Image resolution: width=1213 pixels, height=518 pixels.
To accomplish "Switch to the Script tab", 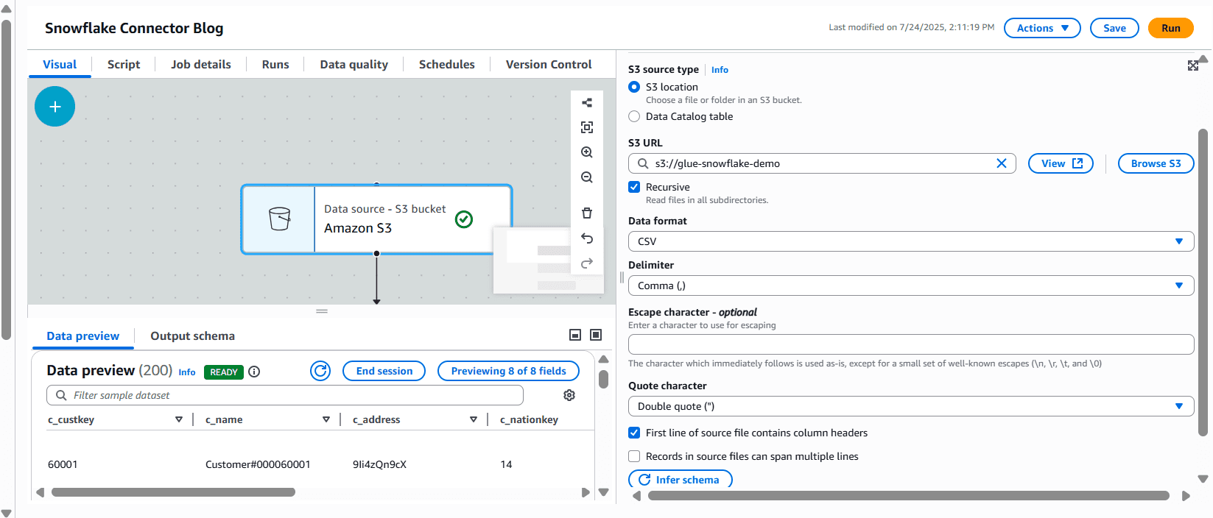I will click(123, 65).
